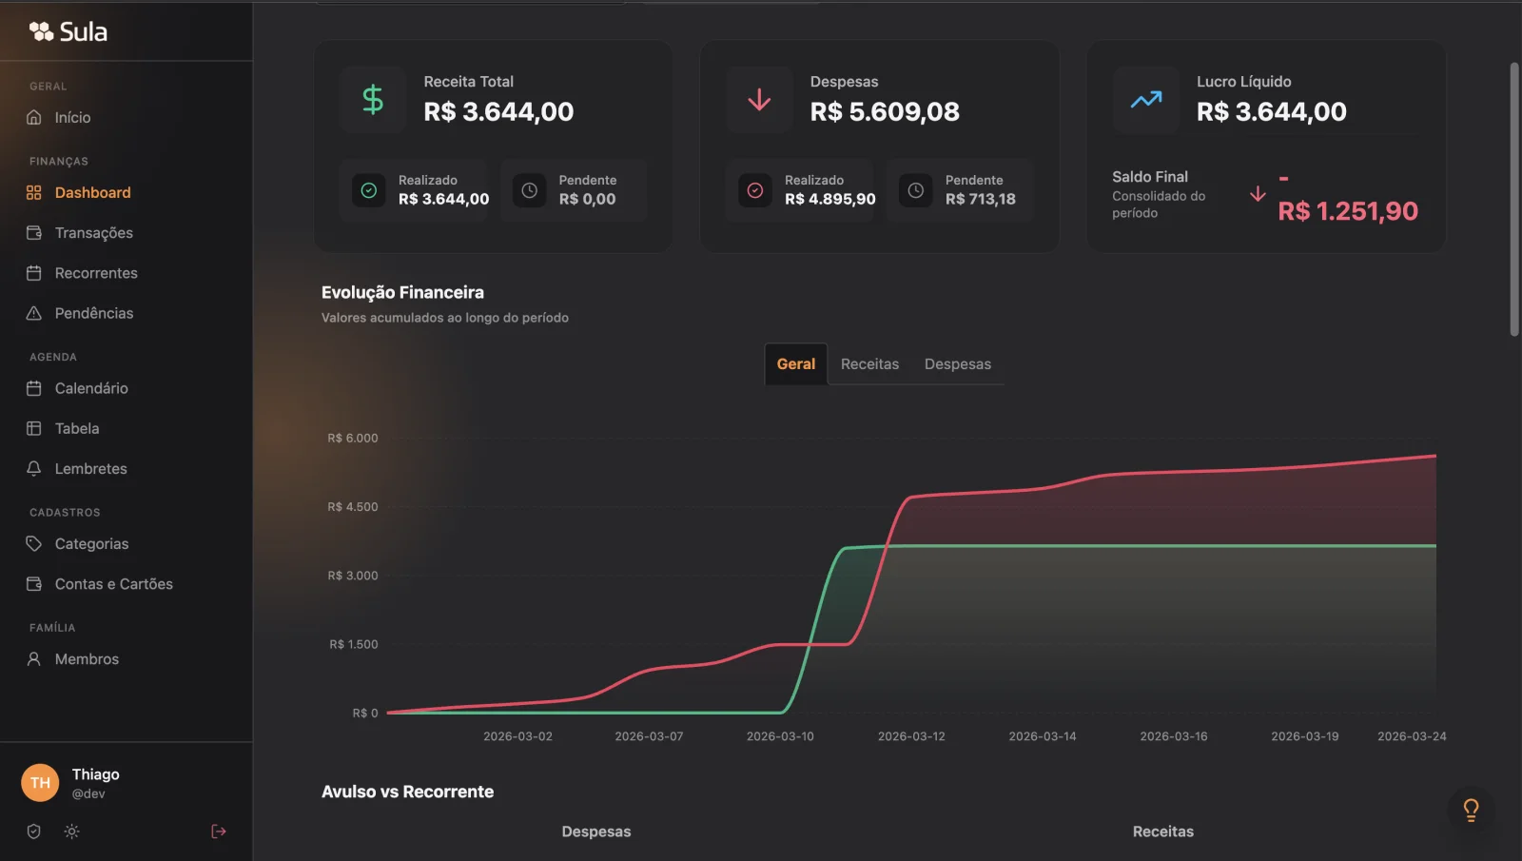Open Início from the sidebar
The image size is (1522, 861).
[72, 117]
